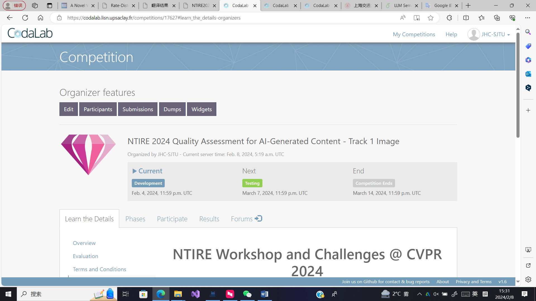Switch to the Submissions tab
The height and width of the screenshot is (301, 536).
pos(138,109)
